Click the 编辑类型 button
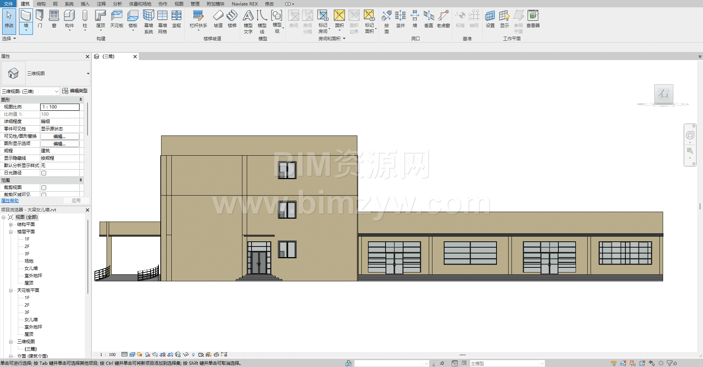This screenshot has height=367, width=703. click(x=75, y=91)
